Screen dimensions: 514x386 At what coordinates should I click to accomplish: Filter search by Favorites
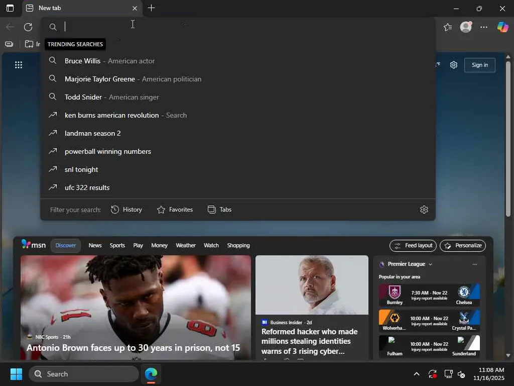click(175, 210)
